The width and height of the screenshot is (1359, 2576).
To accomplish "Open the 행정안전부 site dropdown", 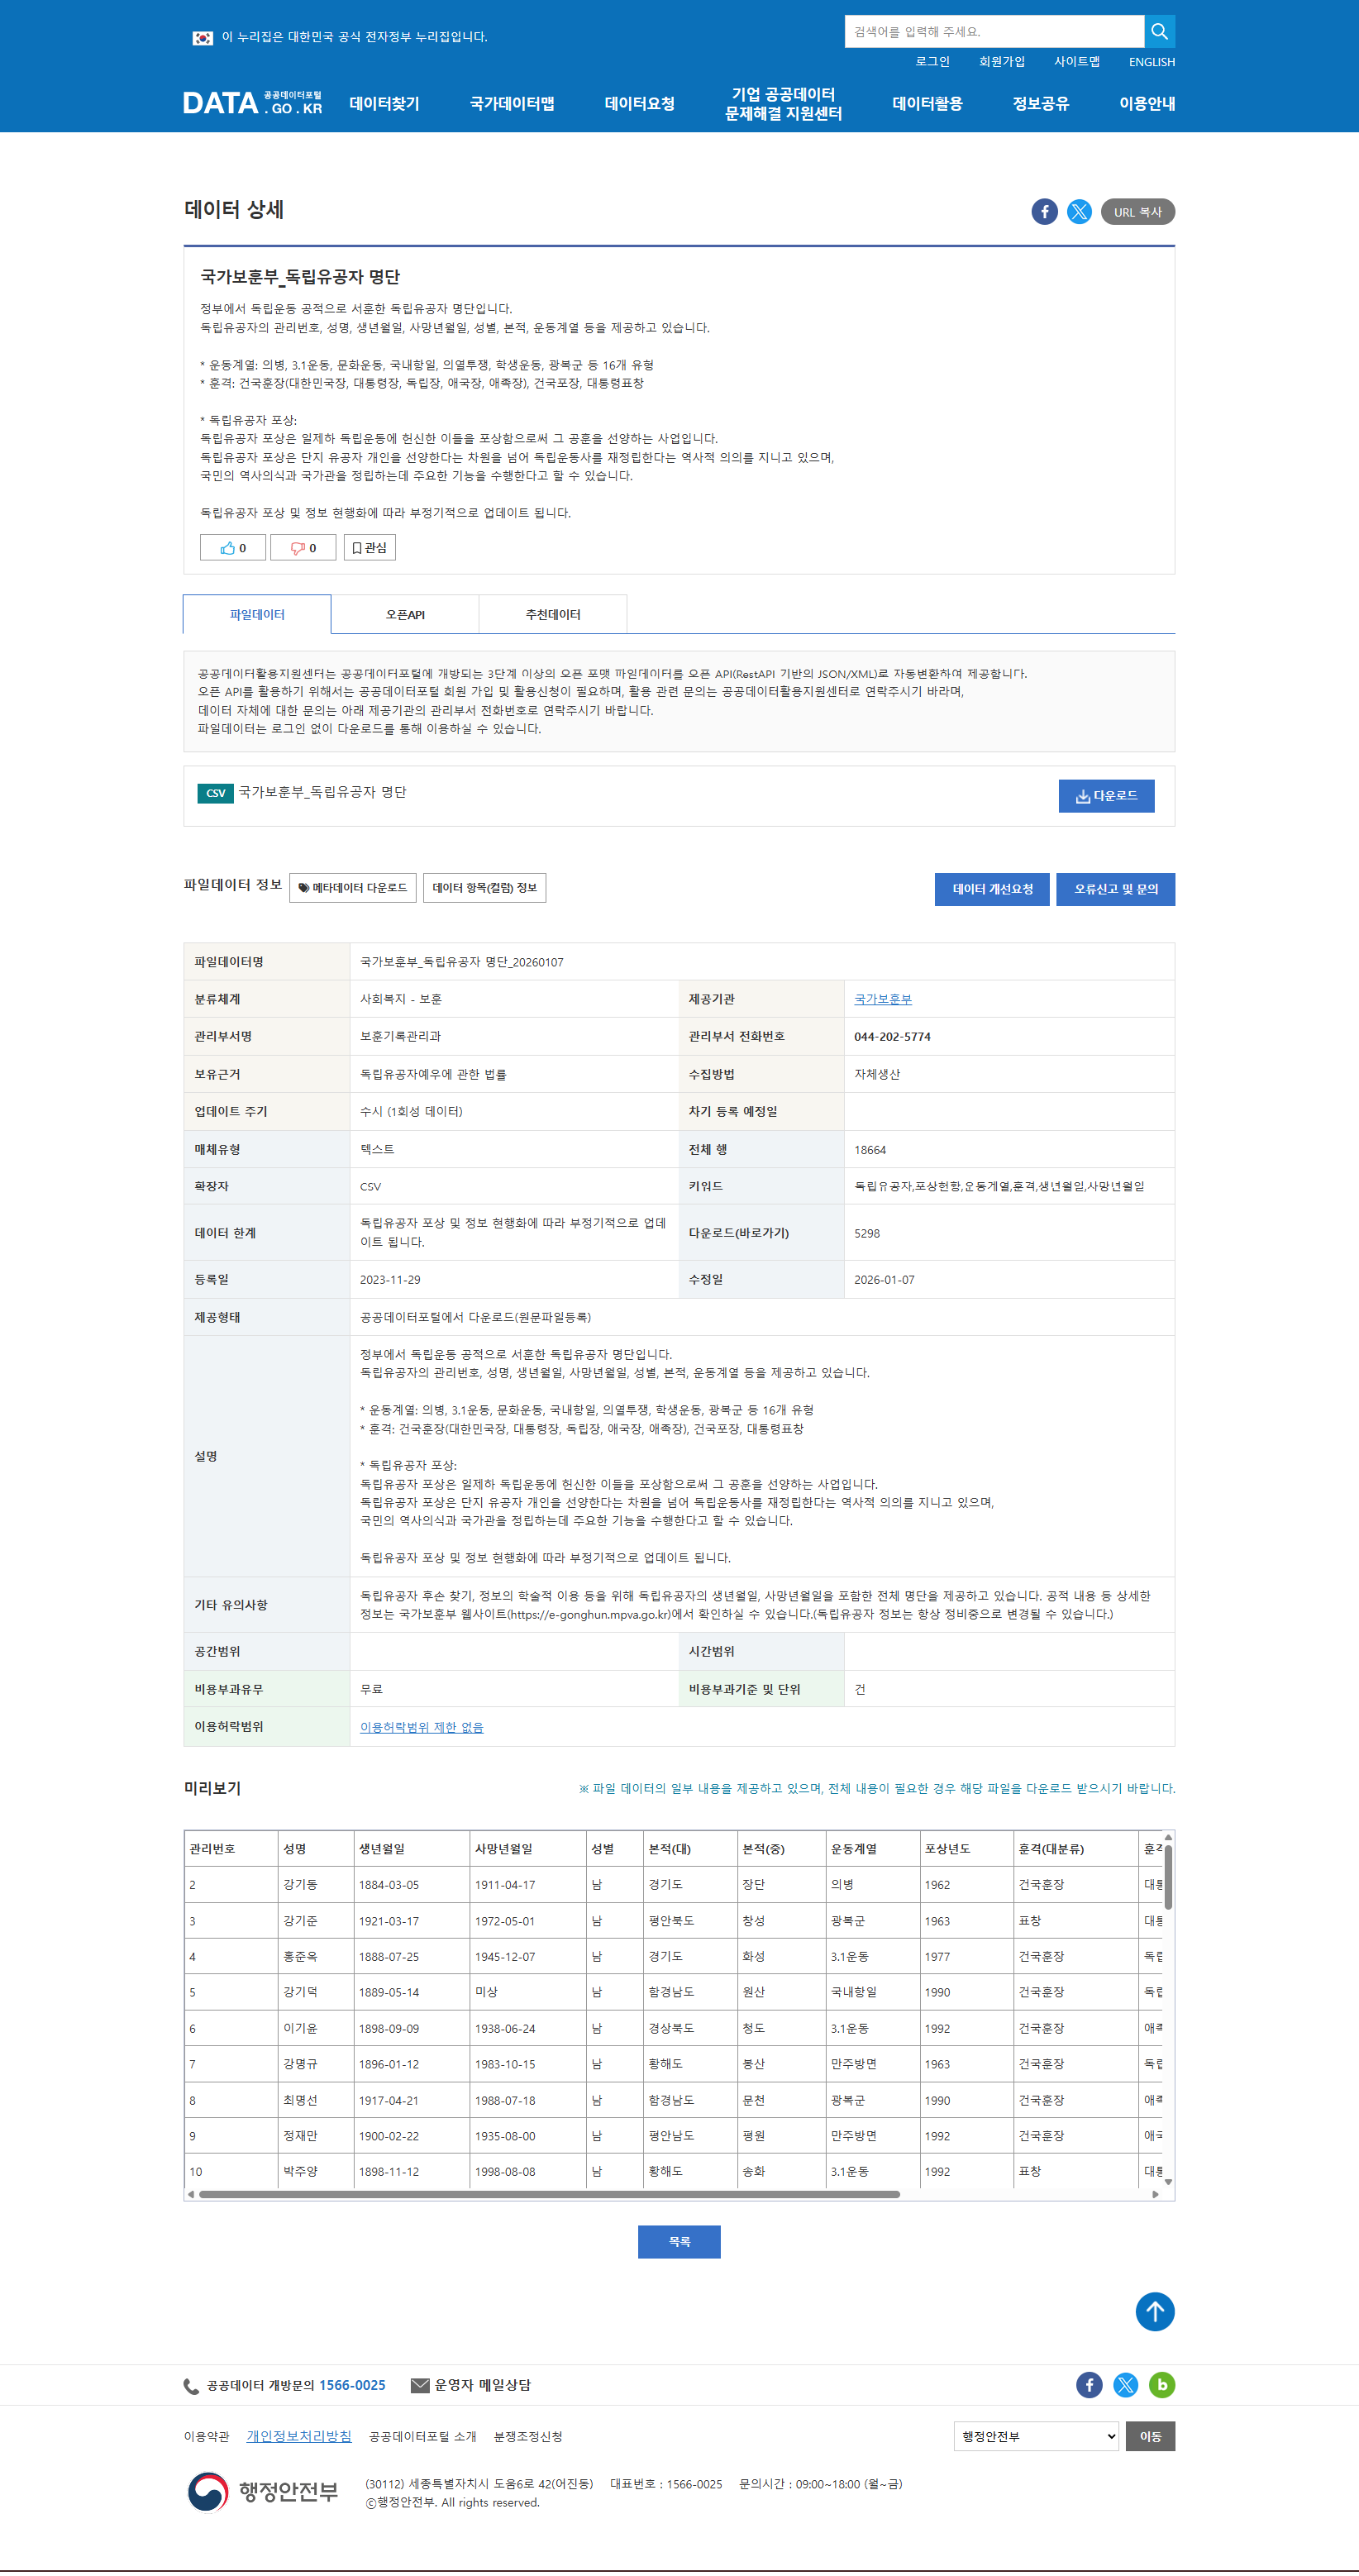I will [1036, 2436].
